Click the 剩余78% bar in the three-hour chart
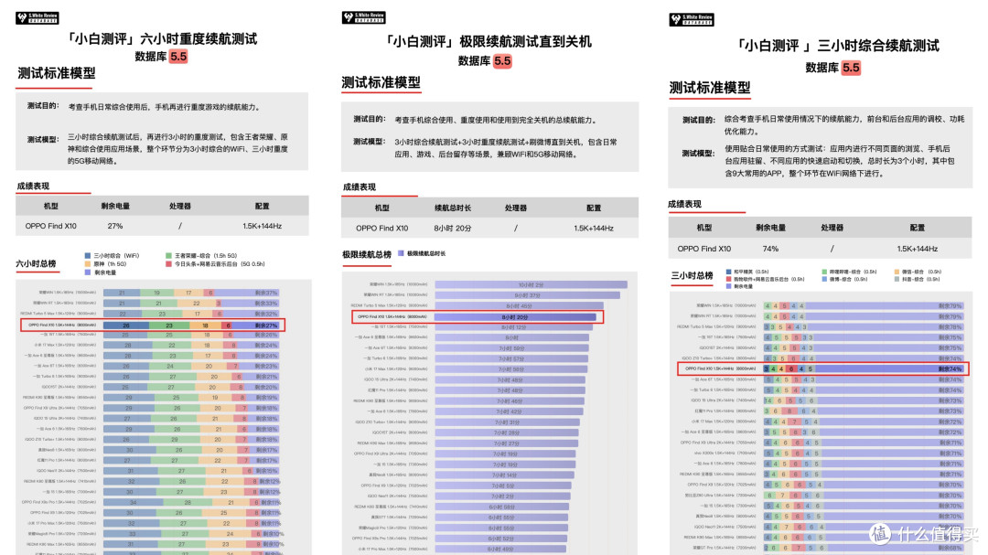The width and height of the screenshot is (988, 555). coord(886,327)
